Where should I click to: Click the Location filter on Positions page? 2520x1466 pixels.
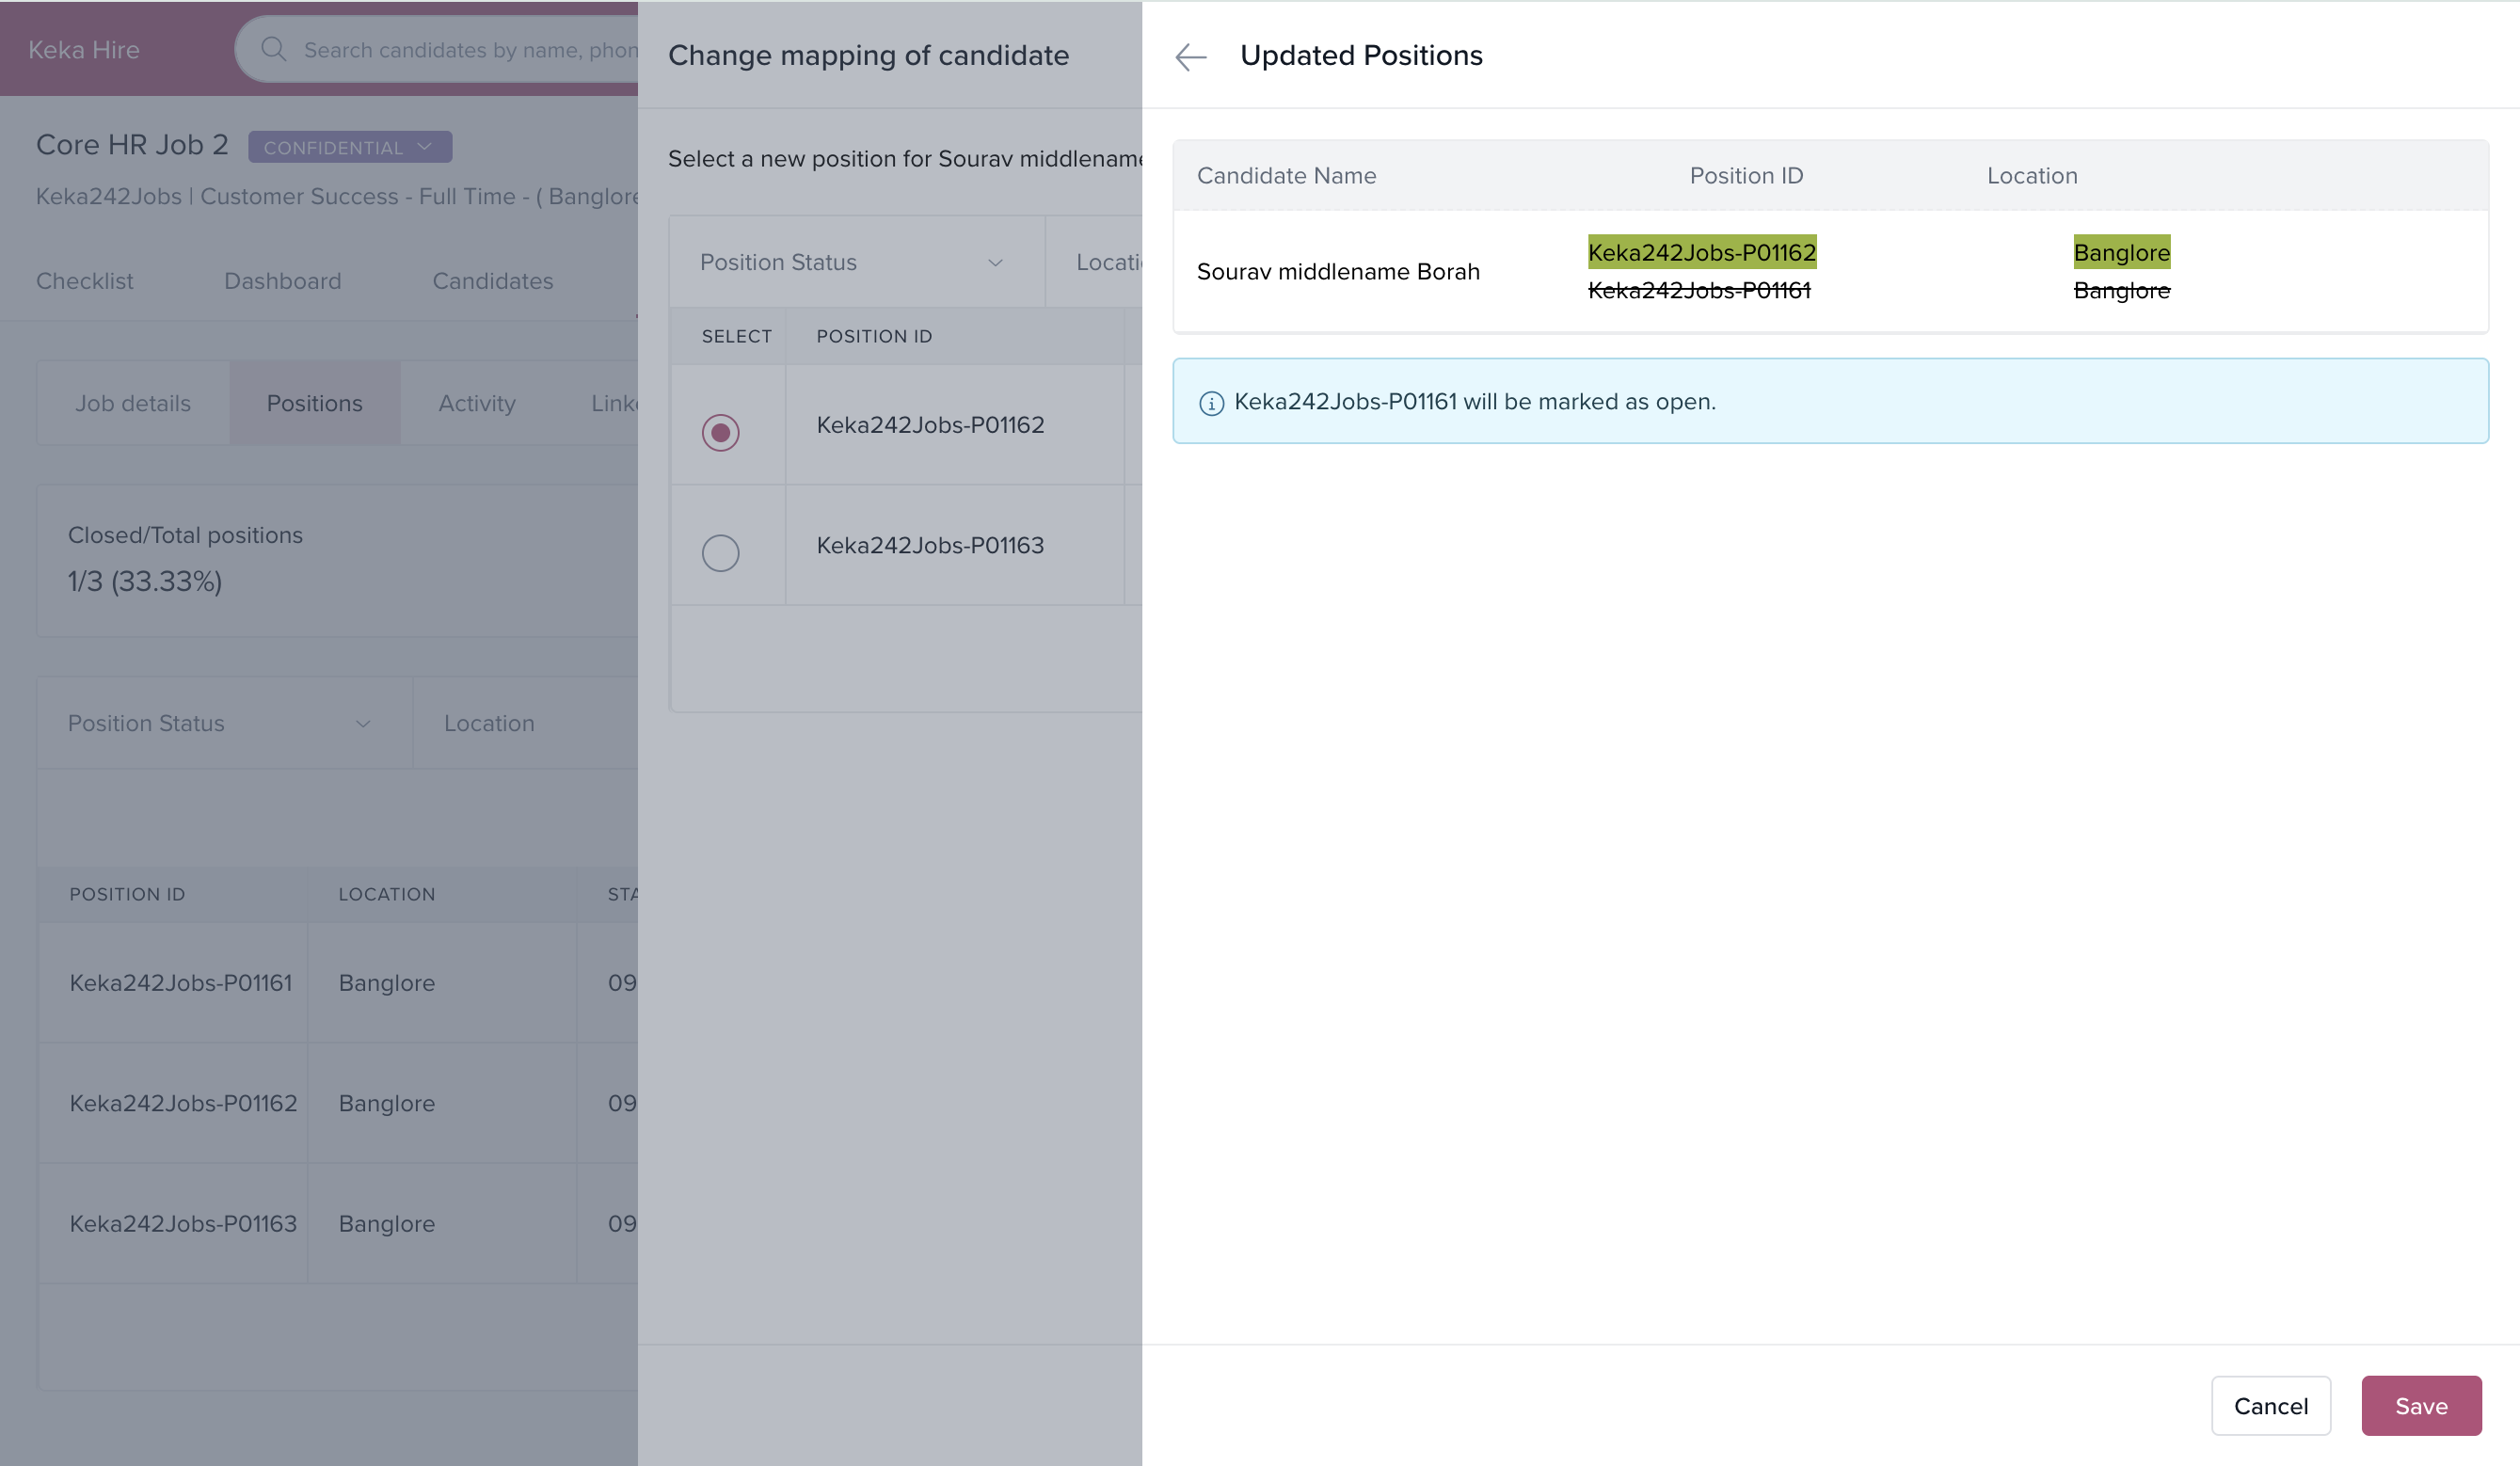pos(489,723)
